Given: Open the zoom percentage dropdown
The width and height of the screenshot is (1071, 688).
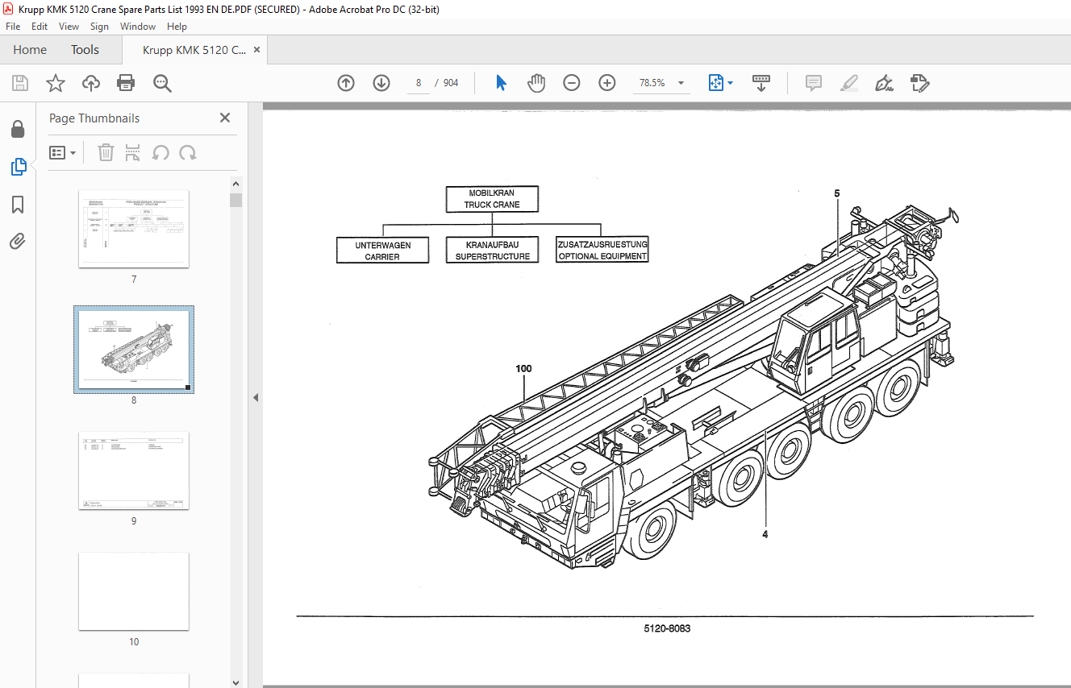Looking at the screenshot, I should (681, 83).
